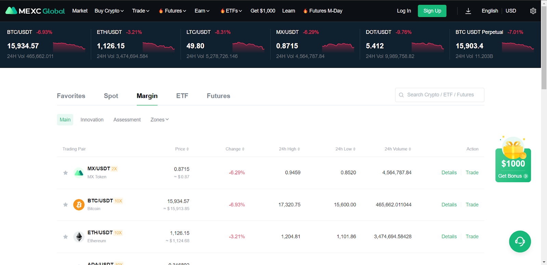547x265 pixels.
Task: Favorite the BTC/USDT pair star
Action: coord(66,205)
